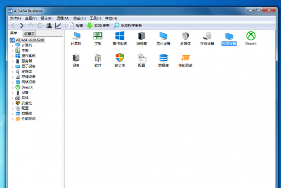
Task: Click the graph chart toolbar icon
Action: tap(58, 25)
